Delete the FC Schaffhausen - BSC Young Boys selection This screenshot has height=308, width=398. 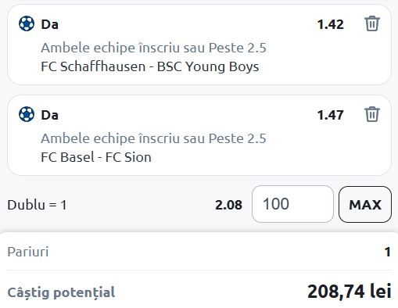[x=371, y=23]
